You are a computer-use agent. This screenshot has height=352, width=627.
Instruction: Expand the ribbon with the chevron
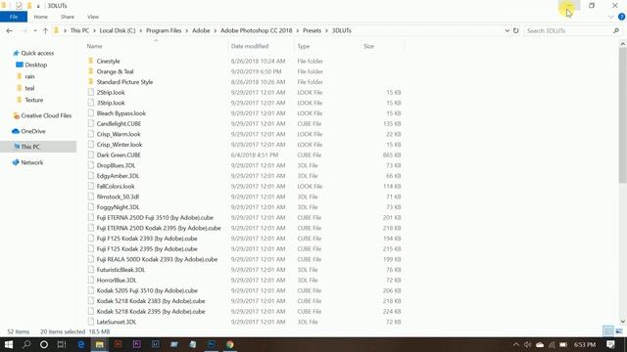point(611,17)
